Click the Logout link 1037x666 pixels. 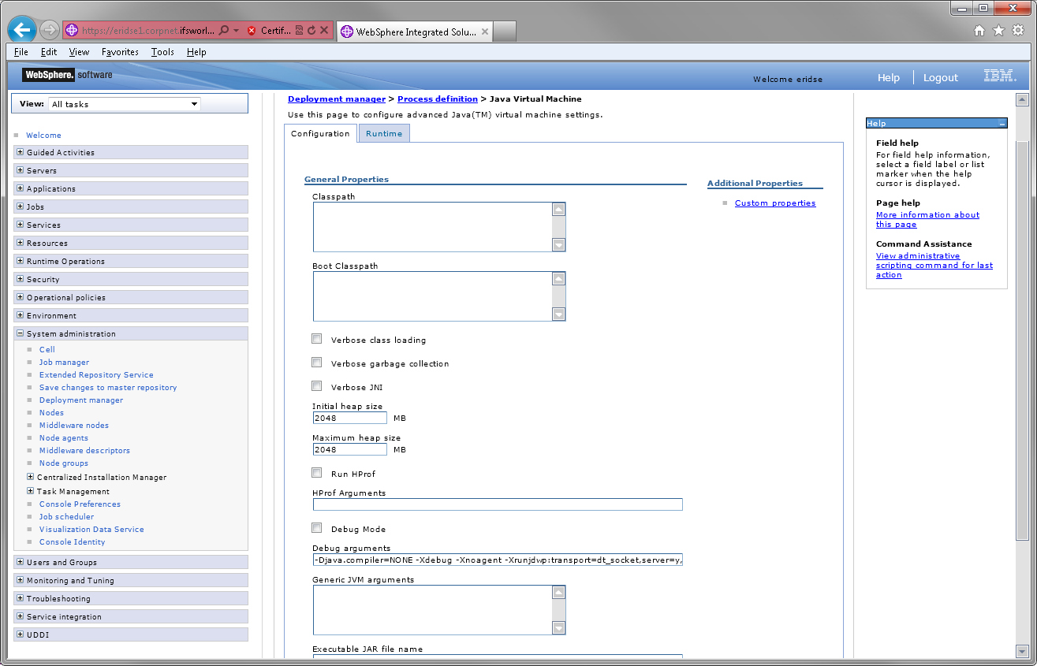pyautogui.click(x=941, y=78)
